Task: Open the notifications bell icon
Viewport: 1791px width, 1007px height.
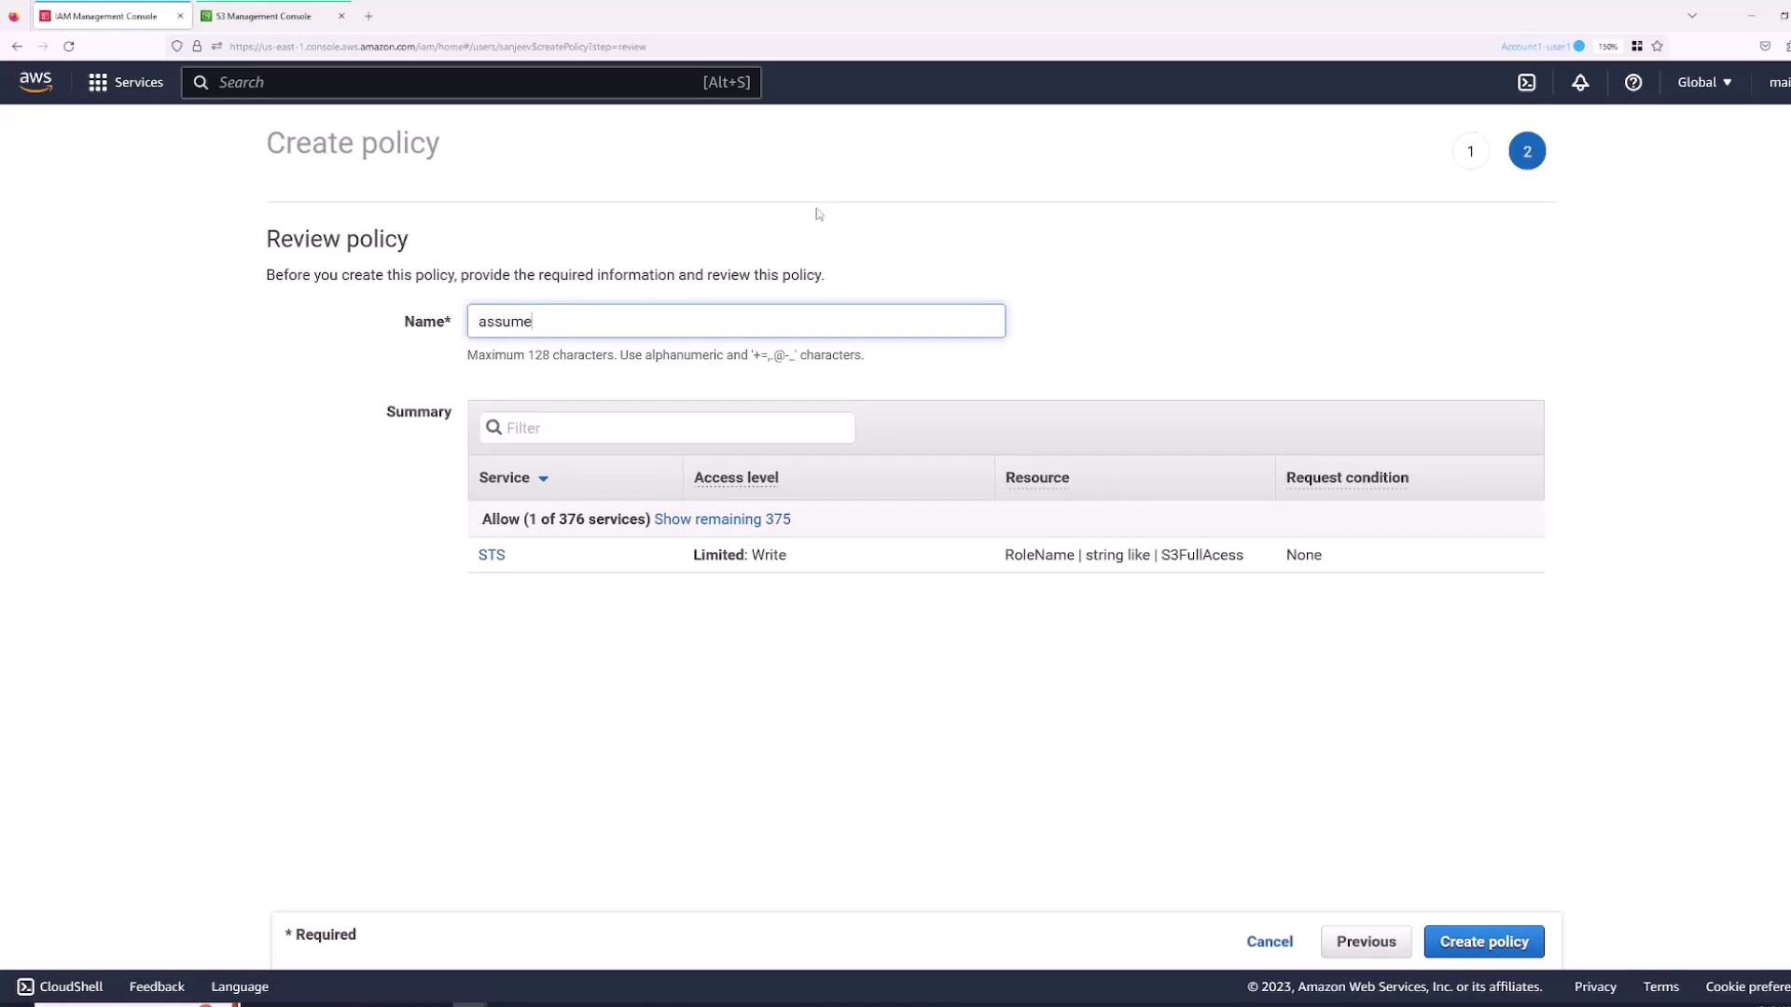Action: click(1580, 82)
